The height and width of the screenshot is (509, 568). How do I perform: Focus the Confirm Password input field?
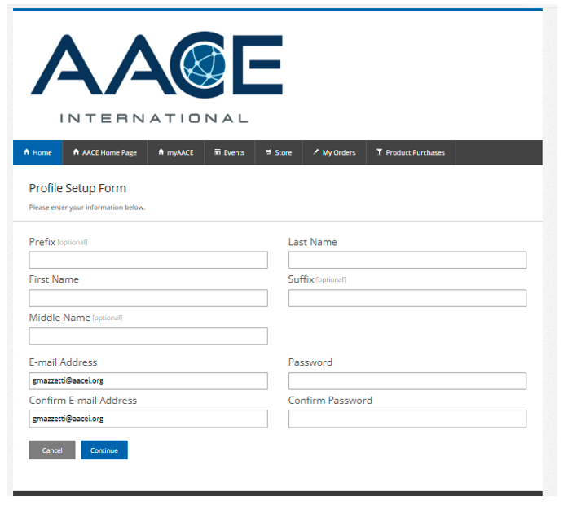407,419
